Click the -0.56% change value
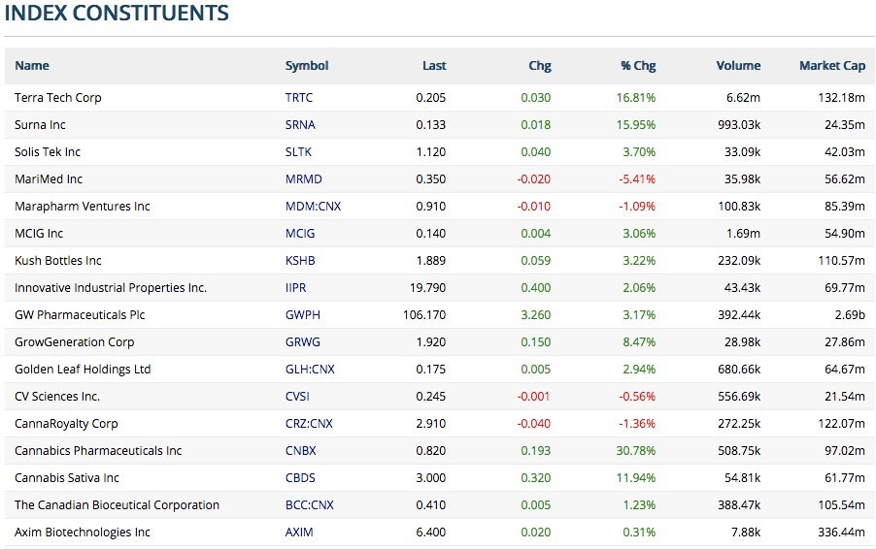 click(x=637, y=396)
